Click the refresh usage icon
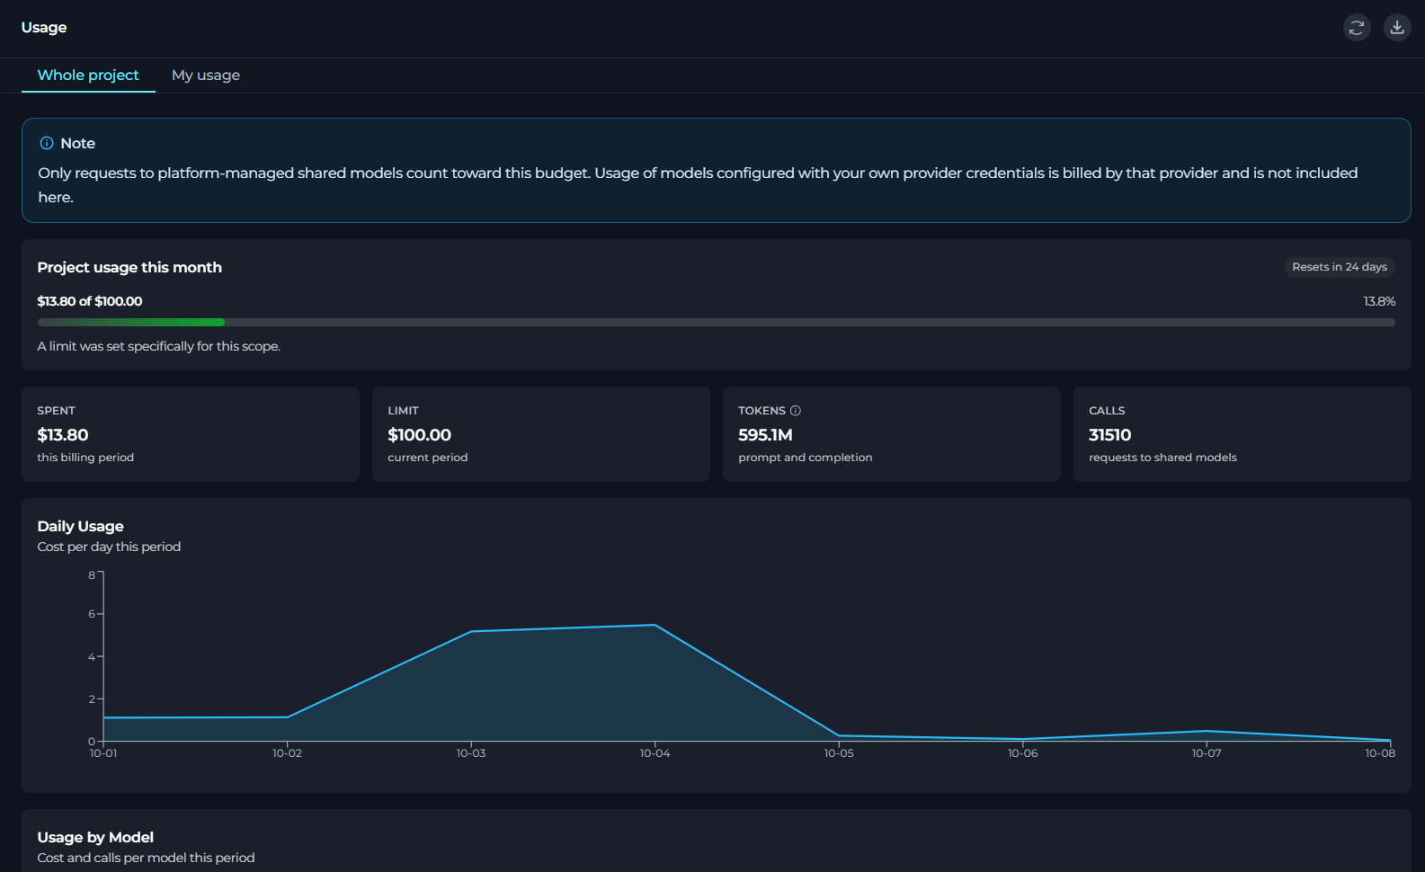The width and height of the screenshot is (1425, 872). 1357,28
